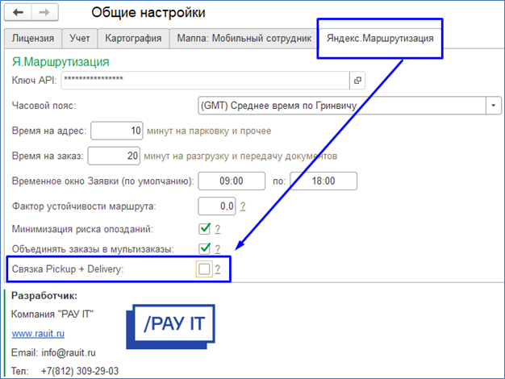Open help for Фактор устойчивости маршрута
This screenshot has width=505, height=379.
click(243, 206)
